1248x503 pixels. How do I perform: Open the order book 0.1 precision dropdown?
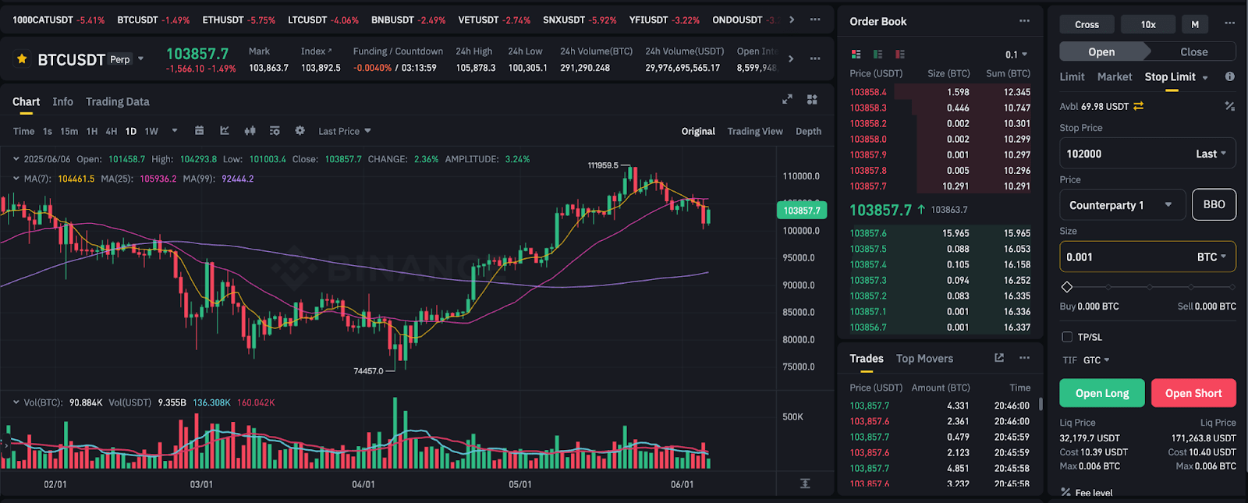[x=1016, y=55]
